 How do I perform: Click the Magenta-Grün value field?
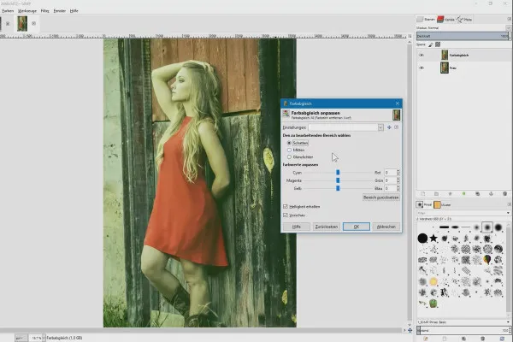[389, 180]
